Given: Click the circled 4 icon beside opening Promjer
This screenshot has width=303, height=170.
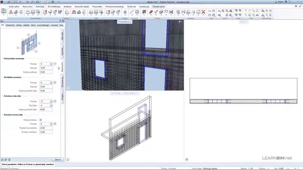Looking at the screenshot, I should click(x=55, y=124).
